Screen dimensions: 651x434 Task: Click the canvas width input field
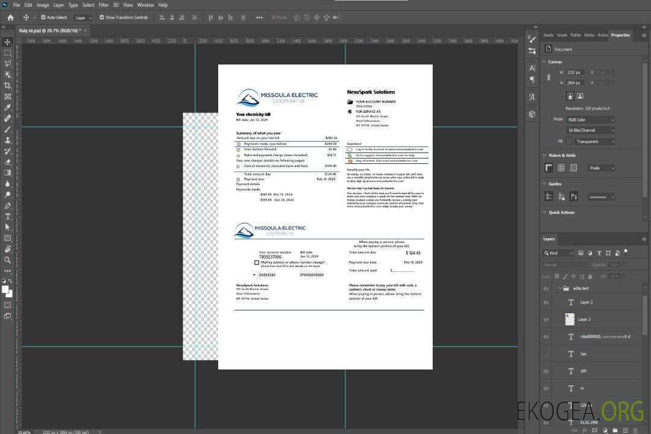click(575, 72)
